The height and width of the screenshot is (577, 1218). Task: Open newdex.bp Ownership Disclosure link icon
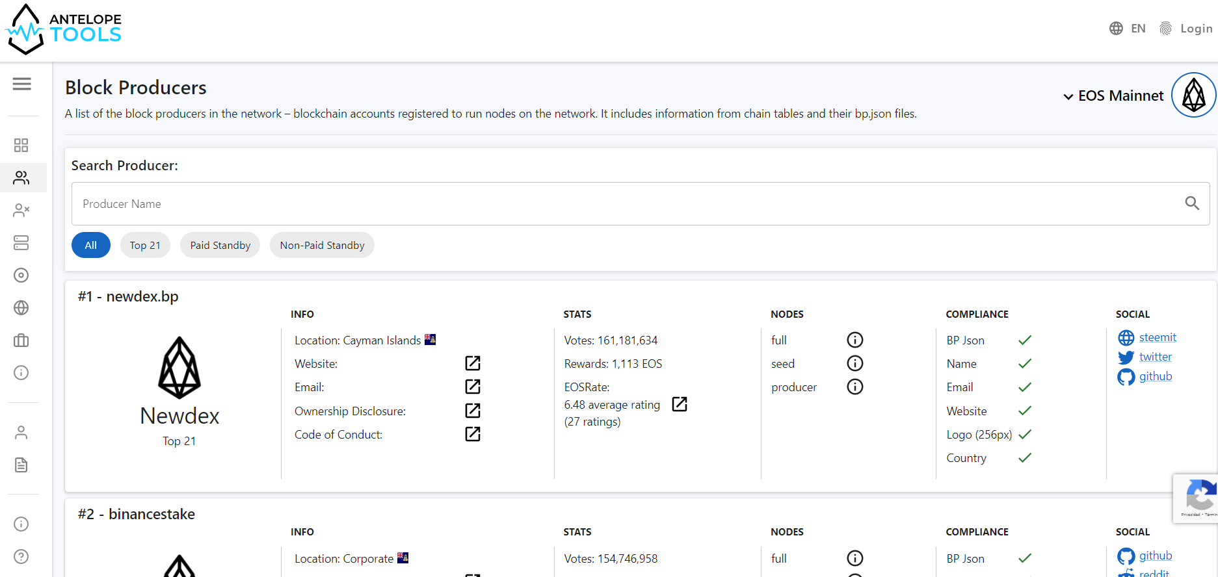pos(473,411)
